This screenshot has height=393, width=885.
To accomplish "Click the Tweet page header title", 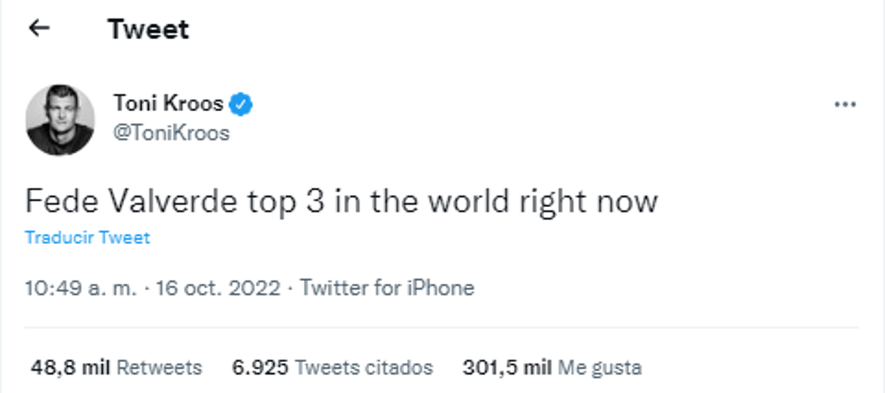I will click(148, 29).
